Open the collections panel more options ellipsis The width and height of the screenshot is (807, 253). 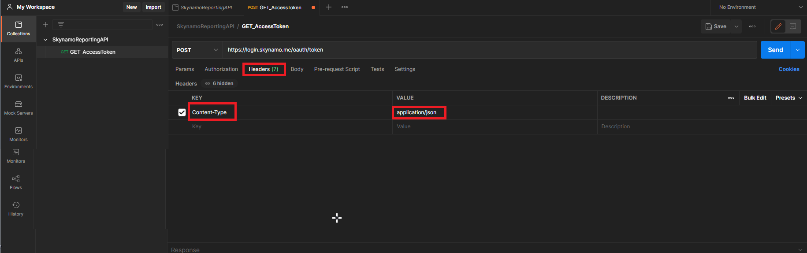coord(160,25)
